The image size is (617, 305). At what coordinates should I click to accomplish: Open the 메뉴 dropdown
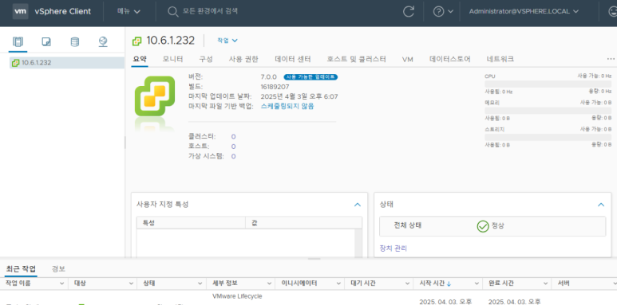(129, 11)
